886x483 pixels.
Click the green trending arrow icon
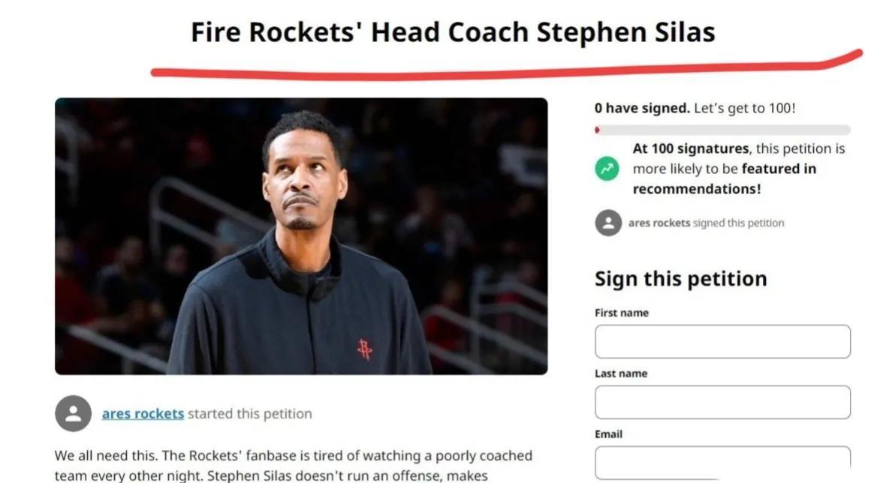point(607,168)
